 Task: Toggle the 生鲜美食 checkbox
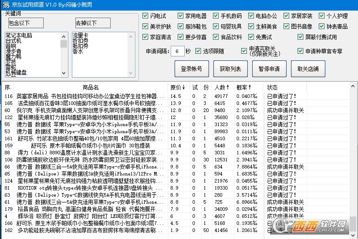251,26
